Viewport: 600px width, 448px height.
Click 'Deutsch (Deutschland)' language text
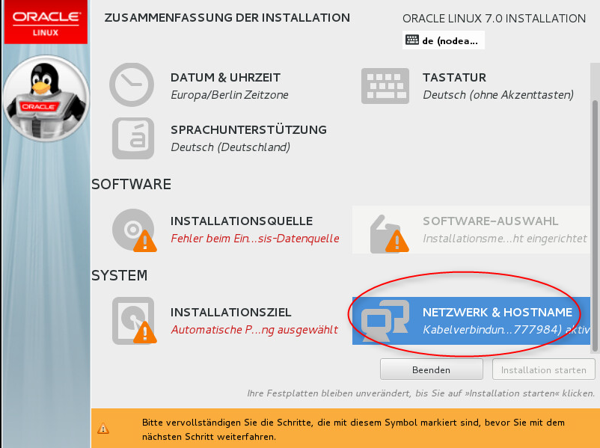[x=230, y=147]
